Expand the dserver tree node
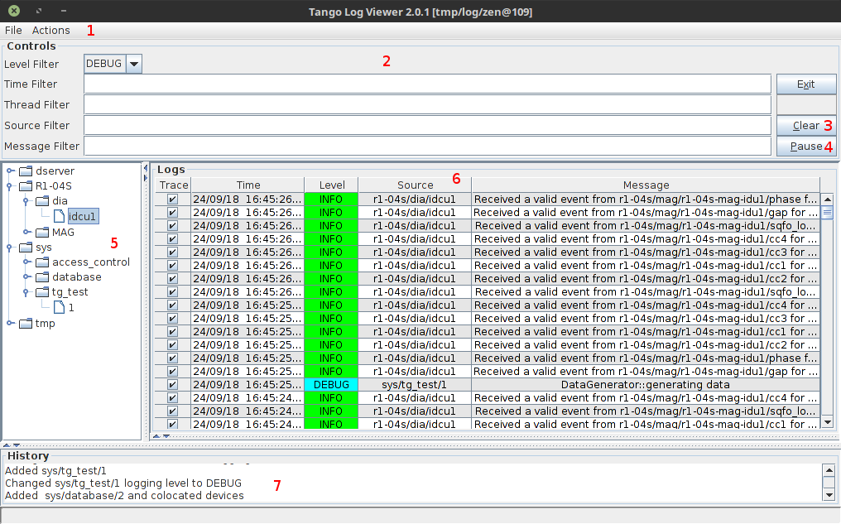The image size is (841, 524). [10, 171]
